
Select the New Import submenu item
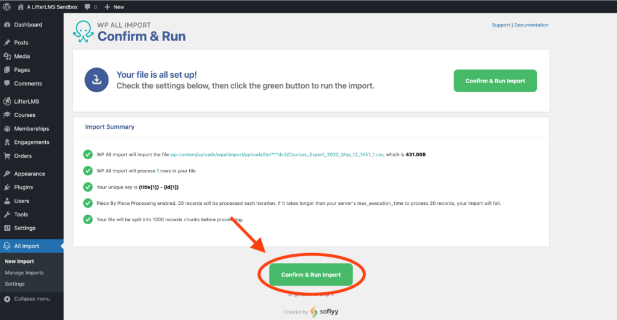(x=19, y=262)
